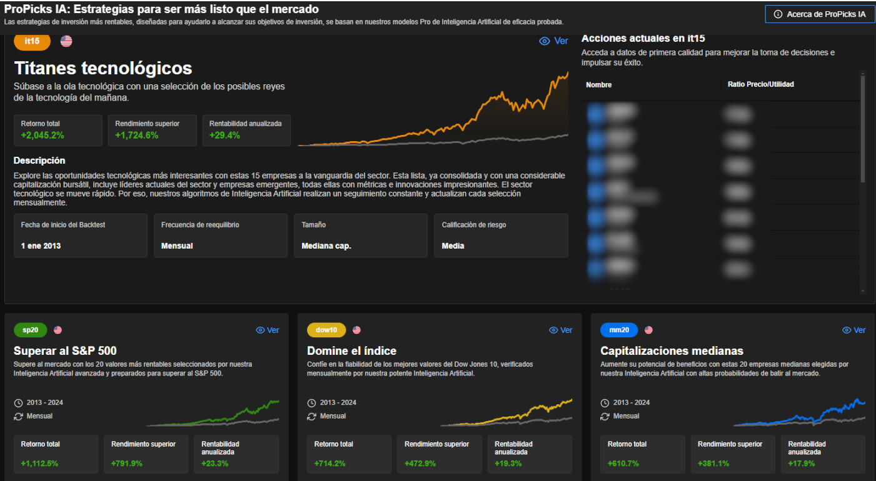
Task: Click the Rendimiento superior +1,724.6% box
Action: (153, 131)
